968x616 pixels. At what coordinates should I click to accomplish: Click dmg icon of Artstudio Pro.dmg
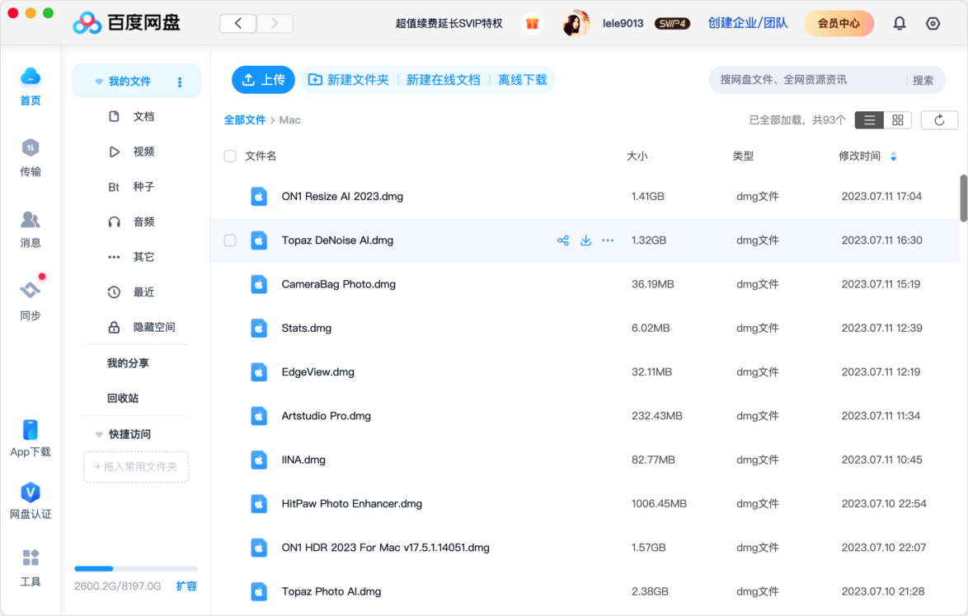(x=259, y=416)
